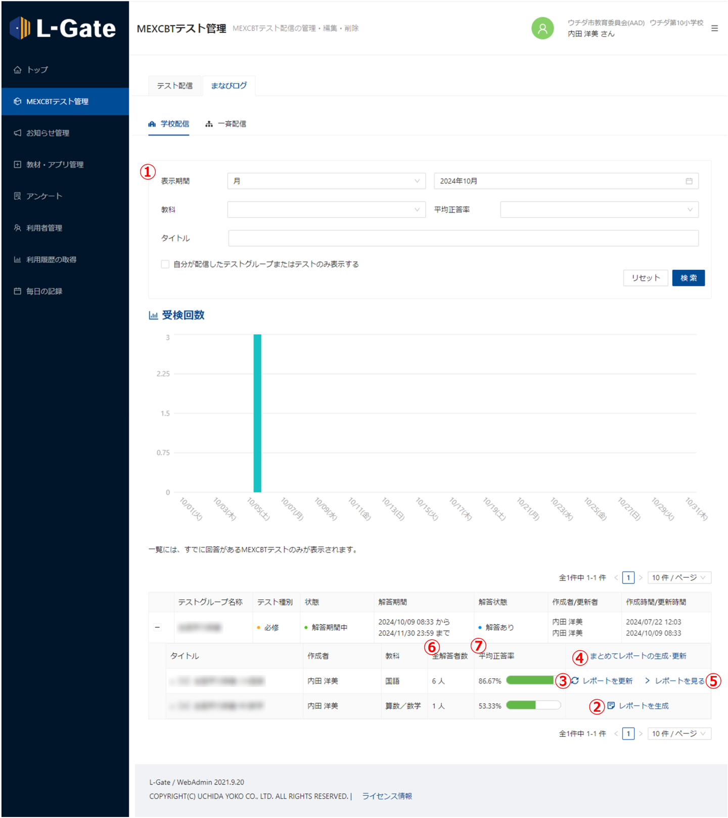
Task: Open the 教科 subject dropdown
Action: tap(326, 210)
